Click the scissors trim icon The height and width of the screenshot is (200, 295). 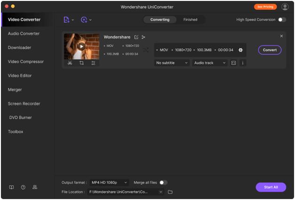click(70, 63)
